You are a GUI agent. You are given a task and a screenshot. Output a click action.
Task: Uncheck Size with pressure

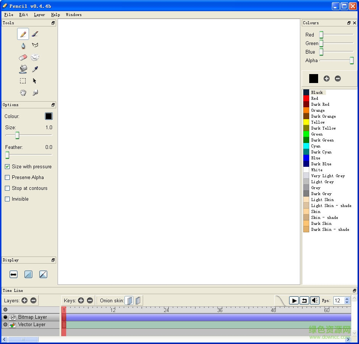(x=7, y=166)
